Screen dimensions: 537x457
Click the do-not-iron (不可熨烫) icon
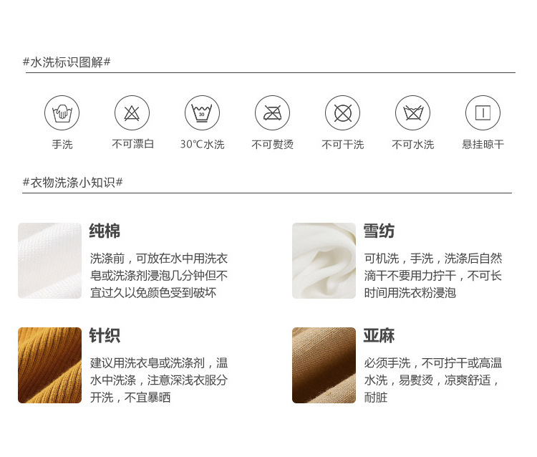pyautogui.click(x=272, y=112)
